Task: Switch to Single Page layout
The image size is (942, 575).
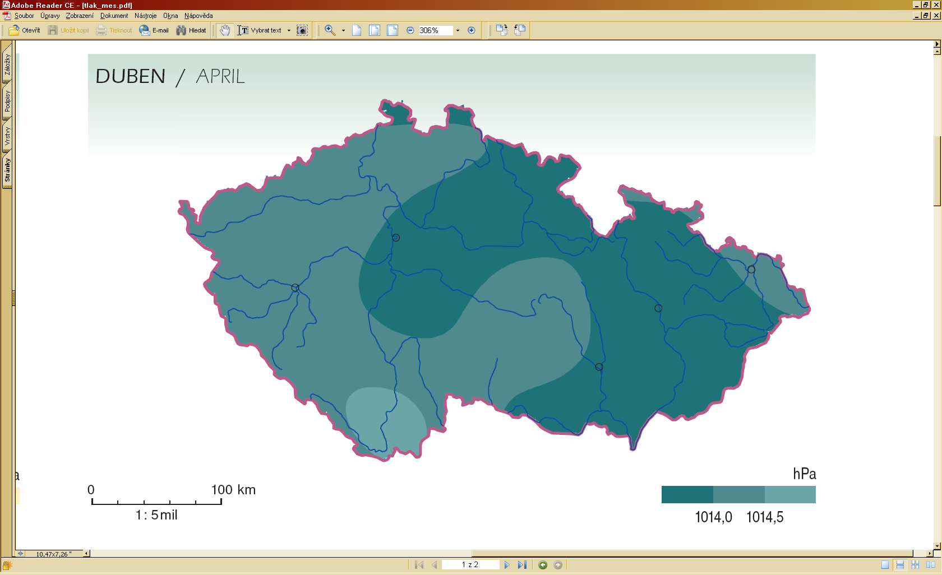Action: pyautogui.click(x=885, y=565)
